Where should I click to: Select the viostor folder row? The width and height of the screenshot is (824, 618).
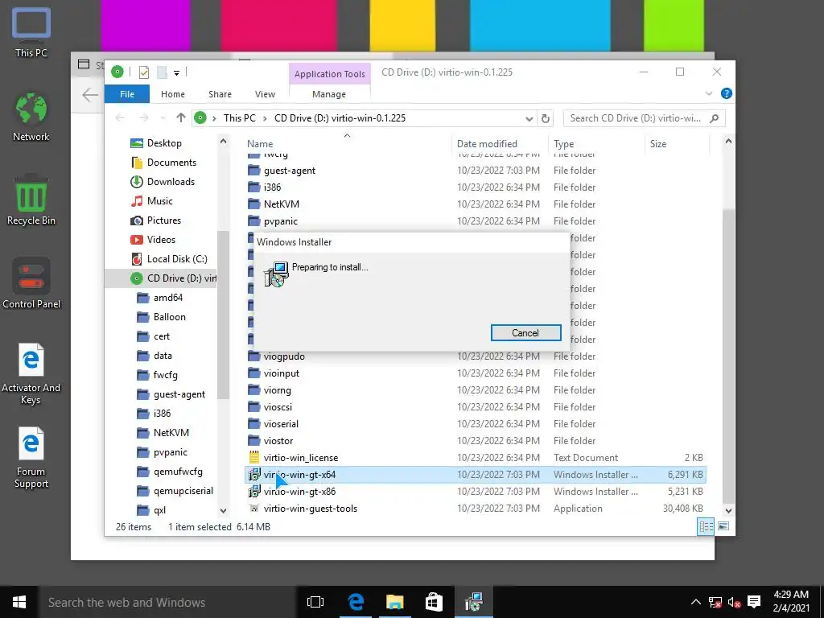click(476, 440)
